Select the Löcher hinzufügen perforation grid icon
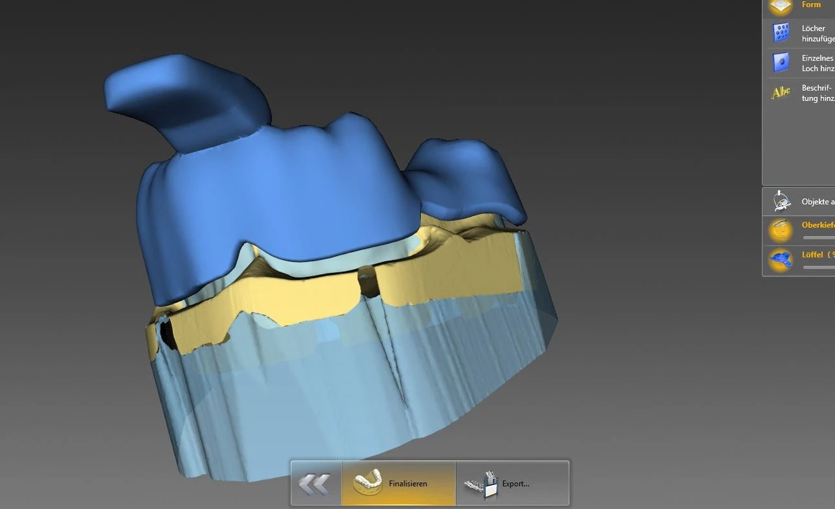This screenshot has width=835, height=509. [x=781, y=32]
